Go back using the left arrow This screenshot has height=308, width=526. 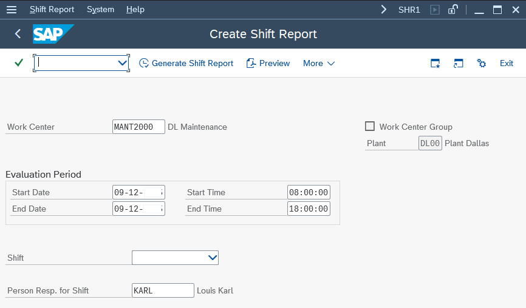point(18,34)
